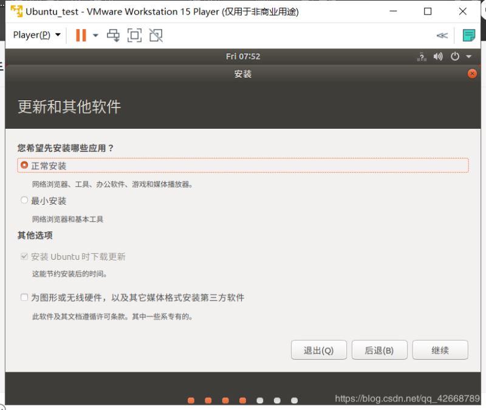486x410 pixels.
Task: Select the 正常安装 radio button
Action: [x=24, y=165]
